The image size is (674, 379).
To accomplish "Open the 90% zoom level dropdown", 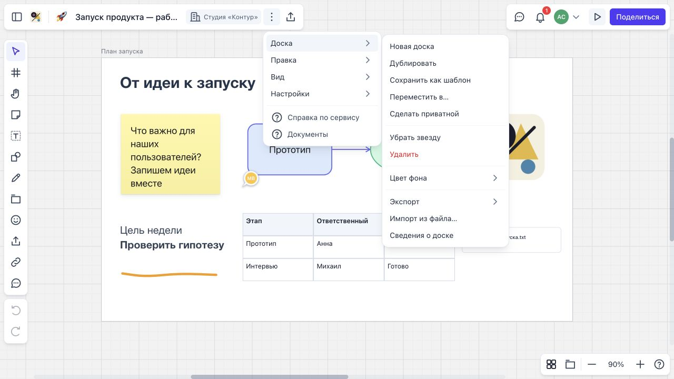I will pos(616,364).
